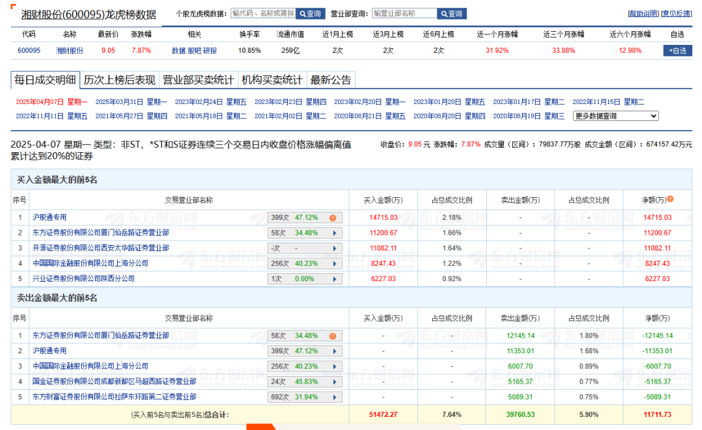Open 中国国际金融上海分公司 link in sell table
This screenshot has height=430, width=702.
pyautogui.click(x=90, y=366)
